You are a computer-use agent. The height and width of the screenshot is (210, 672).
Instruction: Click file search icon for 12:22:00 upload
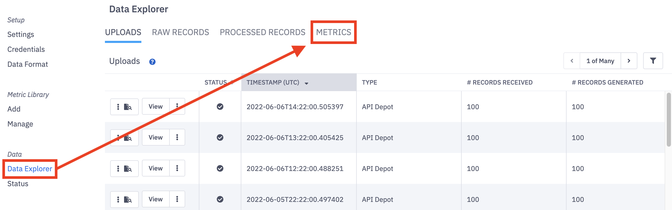pyautogui.click(x=128, y=169)
